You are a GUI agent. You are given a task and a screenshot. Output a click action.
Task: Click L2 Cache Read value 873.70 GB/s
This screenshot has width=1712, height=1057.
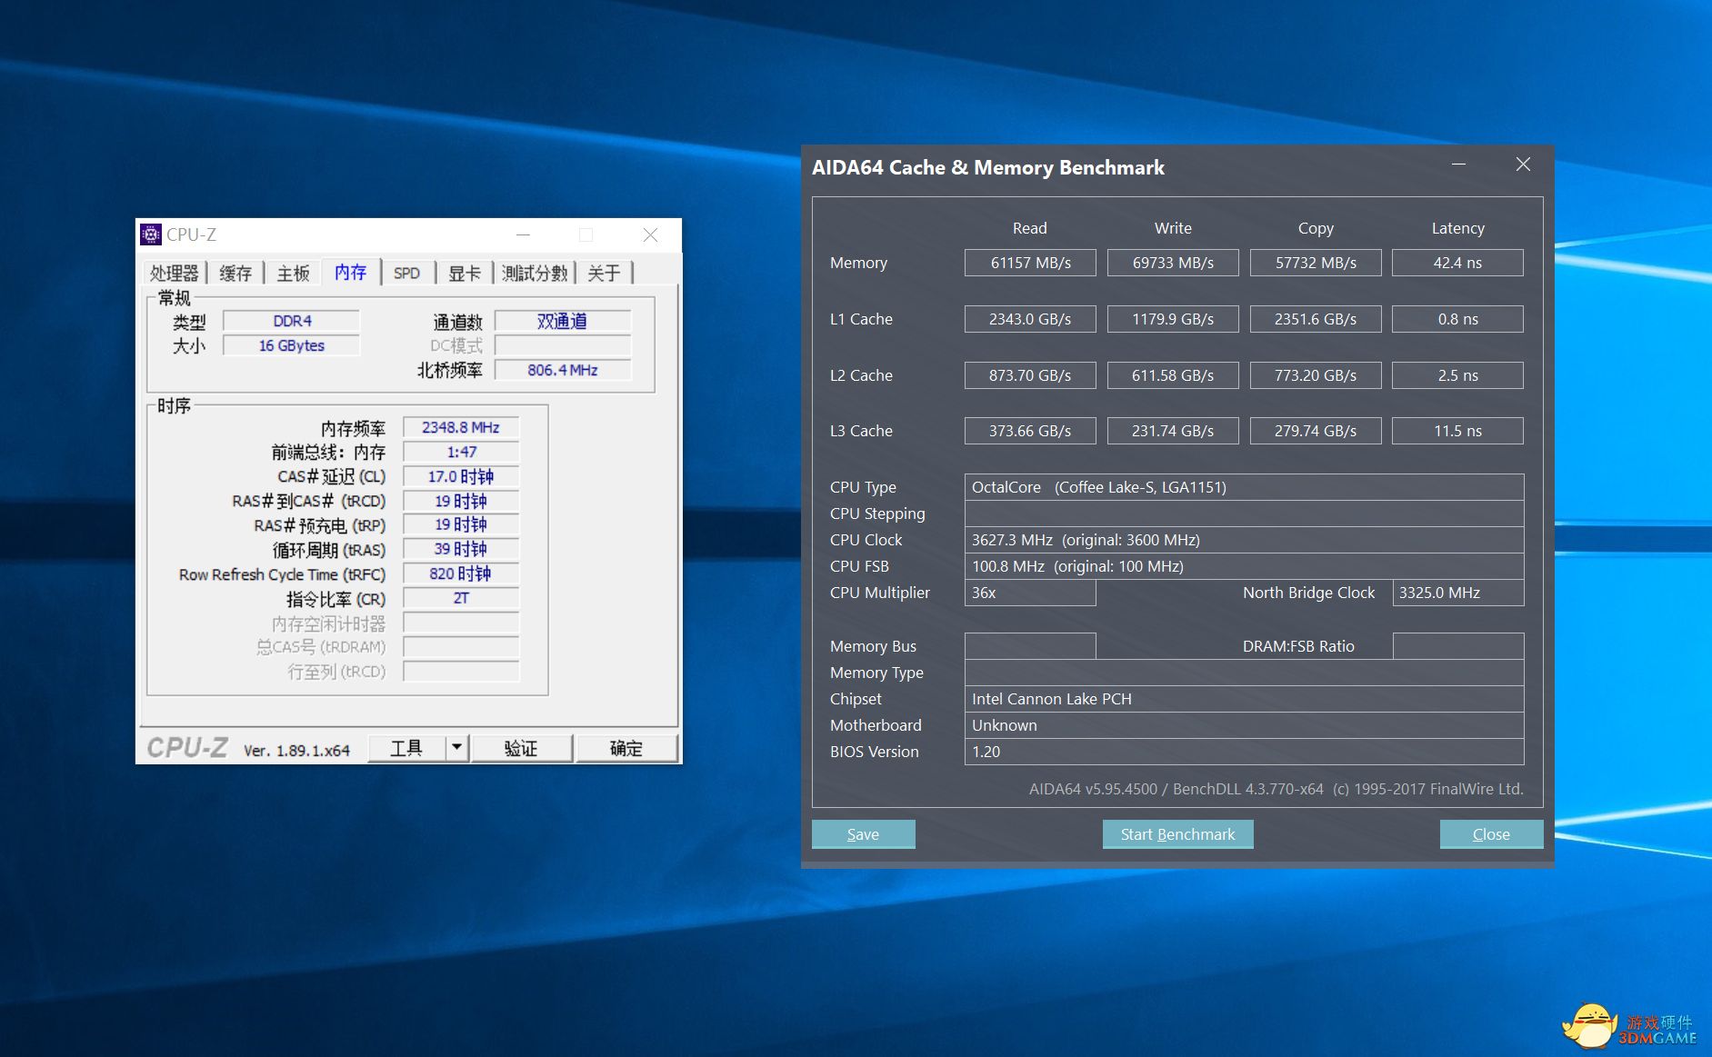(x=1030, y=375)
